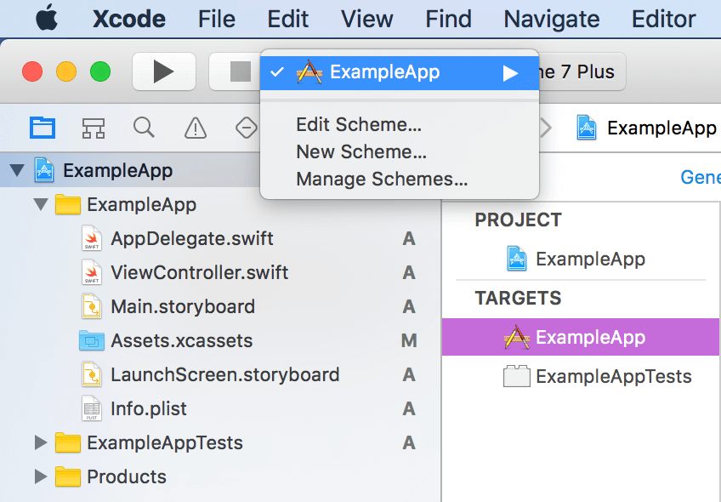Open the View menu
This screenshot has width=721, height=502.
click(x=367, y=20)
